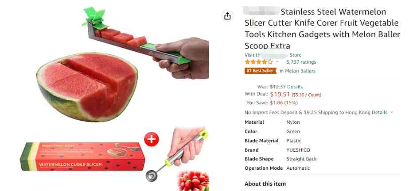Click the YUESHICO brand value
Image resolution: width=409 pixels, height=191 pixels.
point(298,150)
